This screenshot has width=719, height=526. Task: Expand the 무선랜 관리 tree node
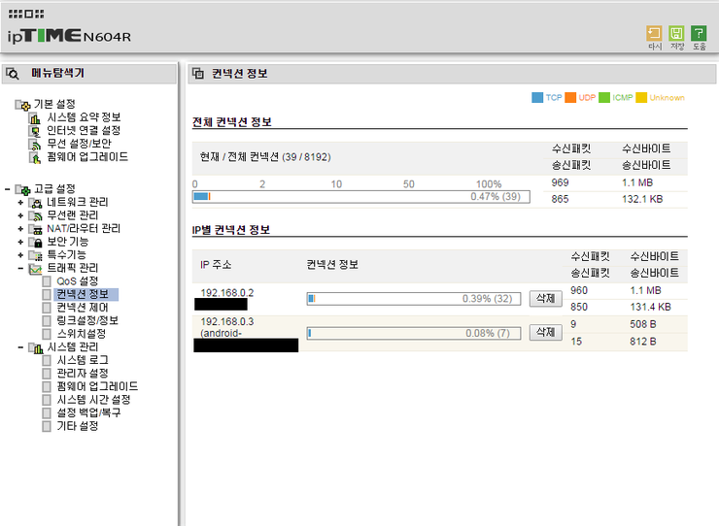coord(20,215)
